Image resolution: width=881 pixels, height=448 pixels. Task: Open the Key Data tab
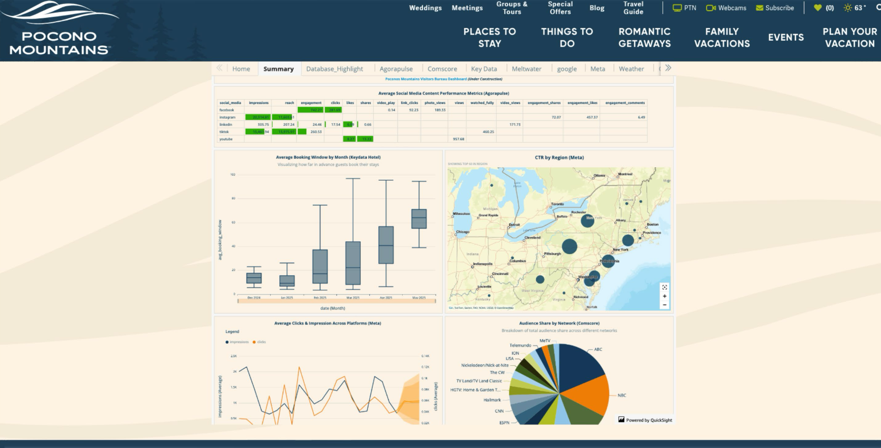(x=484, y=69)
